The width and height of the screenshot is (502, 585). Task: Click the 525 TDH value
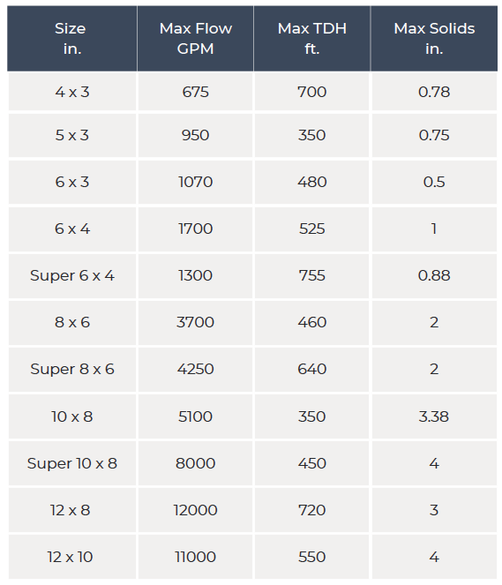(312, 229)
